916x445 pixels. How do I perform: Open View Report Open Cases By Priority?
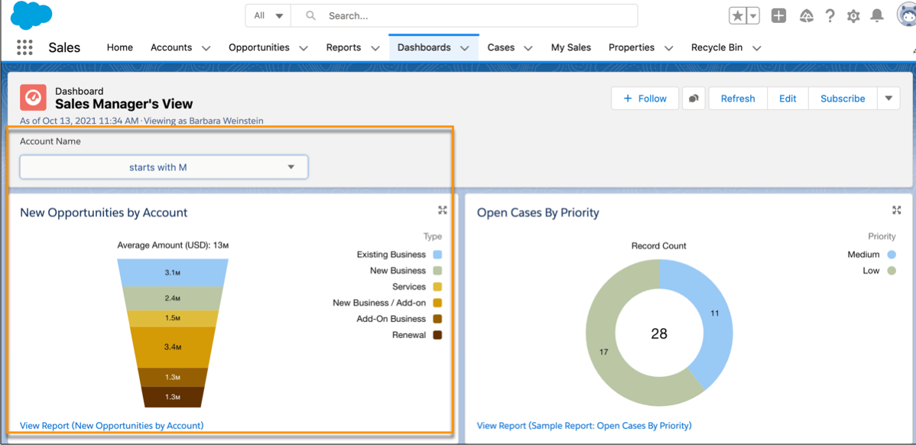584,425
